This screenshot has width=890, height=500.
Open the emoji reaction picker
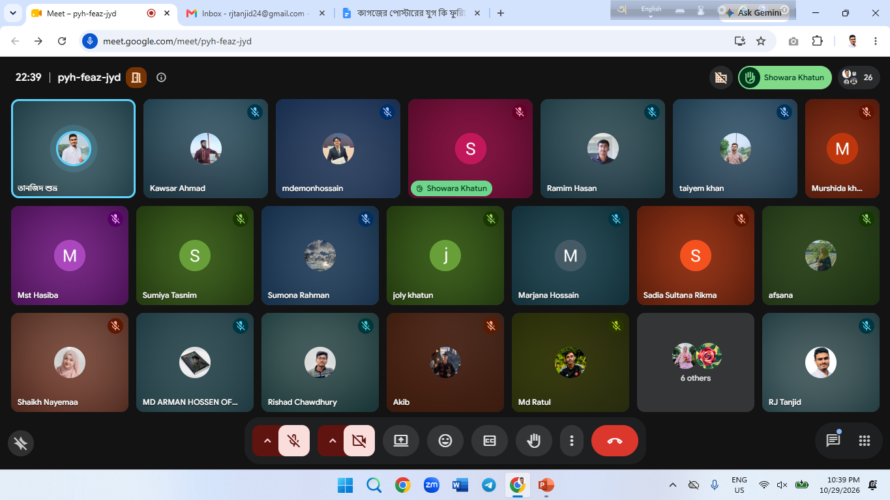pos(445,441)
